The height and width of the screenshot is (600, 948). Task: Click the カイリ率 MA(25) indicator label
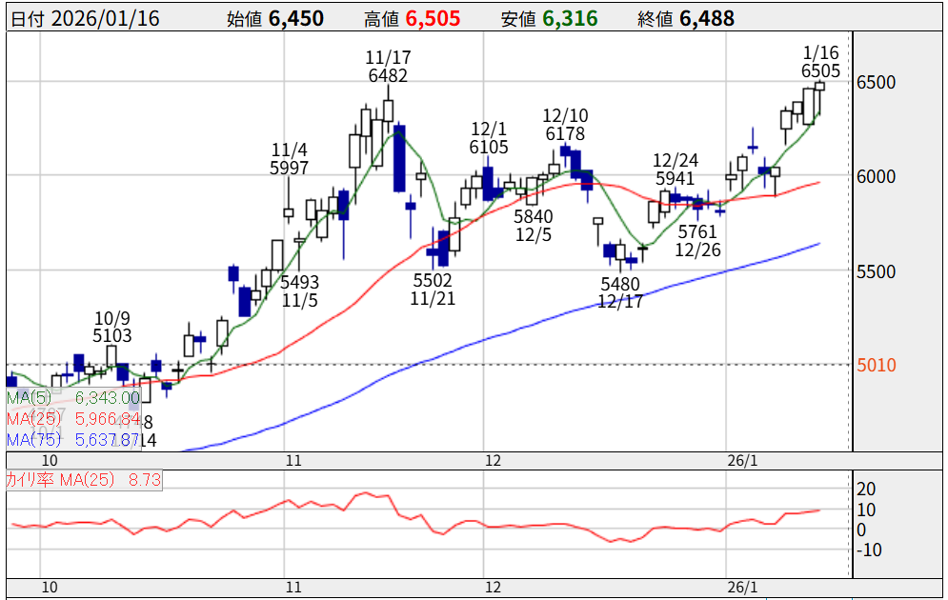(x=84, y=480)
